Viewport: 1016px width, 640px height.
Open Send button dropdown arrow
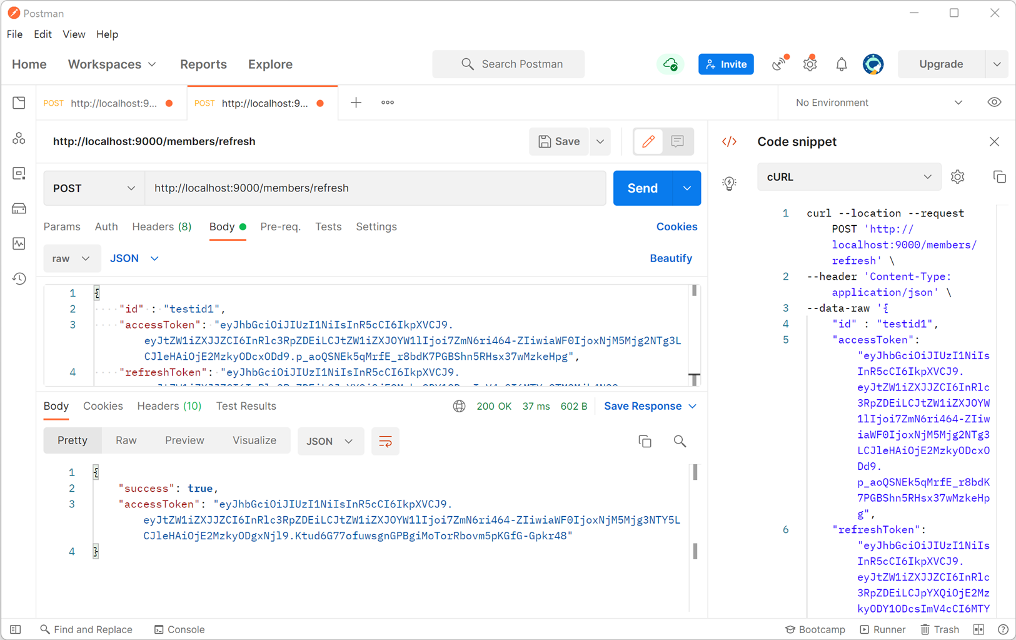coord(687,188)
